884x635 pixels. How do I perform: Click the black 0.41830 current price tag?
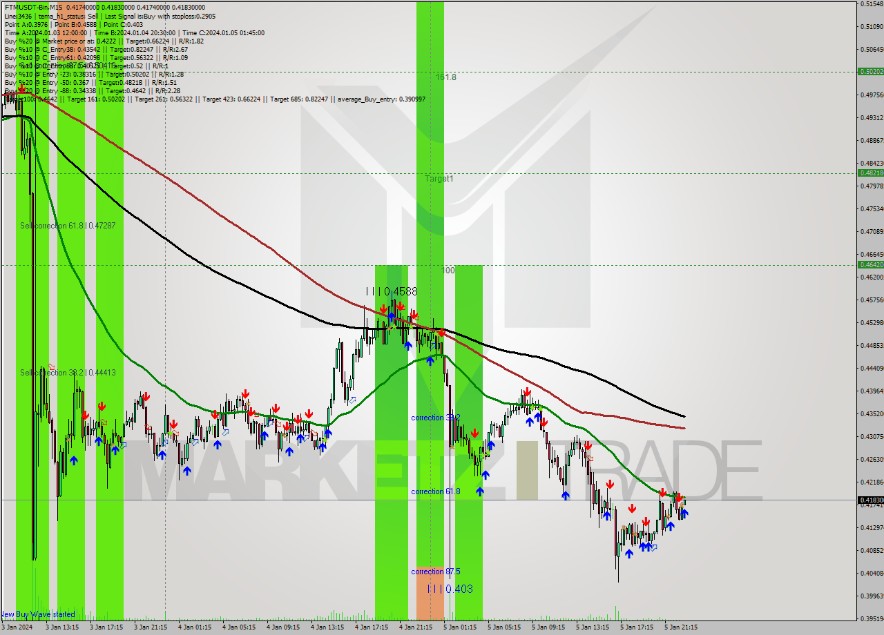click(870, 500)
